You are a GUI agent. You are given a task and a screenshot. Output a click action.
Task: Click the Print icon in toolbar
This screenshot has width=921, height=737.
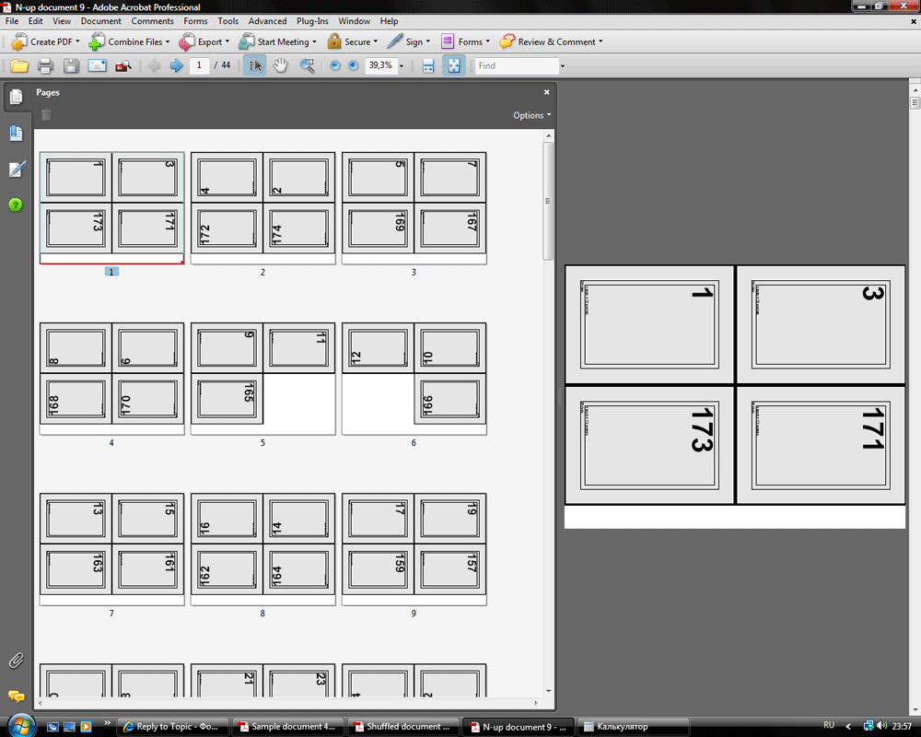(45, 65)
